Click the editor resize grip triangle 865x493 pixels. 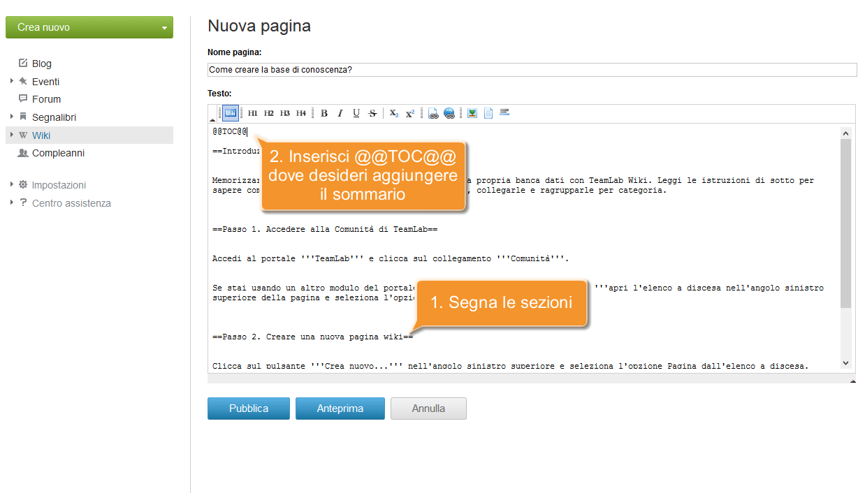(x=852, y=381)
